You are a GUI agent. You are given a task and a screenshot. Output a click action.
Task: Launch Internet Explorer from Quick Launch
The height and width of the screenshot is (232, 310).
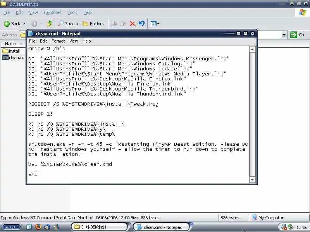pos(29,227)
